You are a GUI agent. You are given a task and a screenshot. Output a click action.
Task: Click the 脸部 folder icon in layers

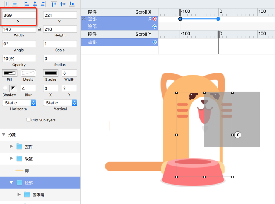[x=19, y=183]
